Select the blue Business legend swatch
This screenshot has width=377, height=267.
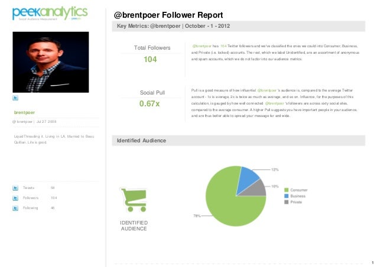pyautogui.click(x=287, y=196)
